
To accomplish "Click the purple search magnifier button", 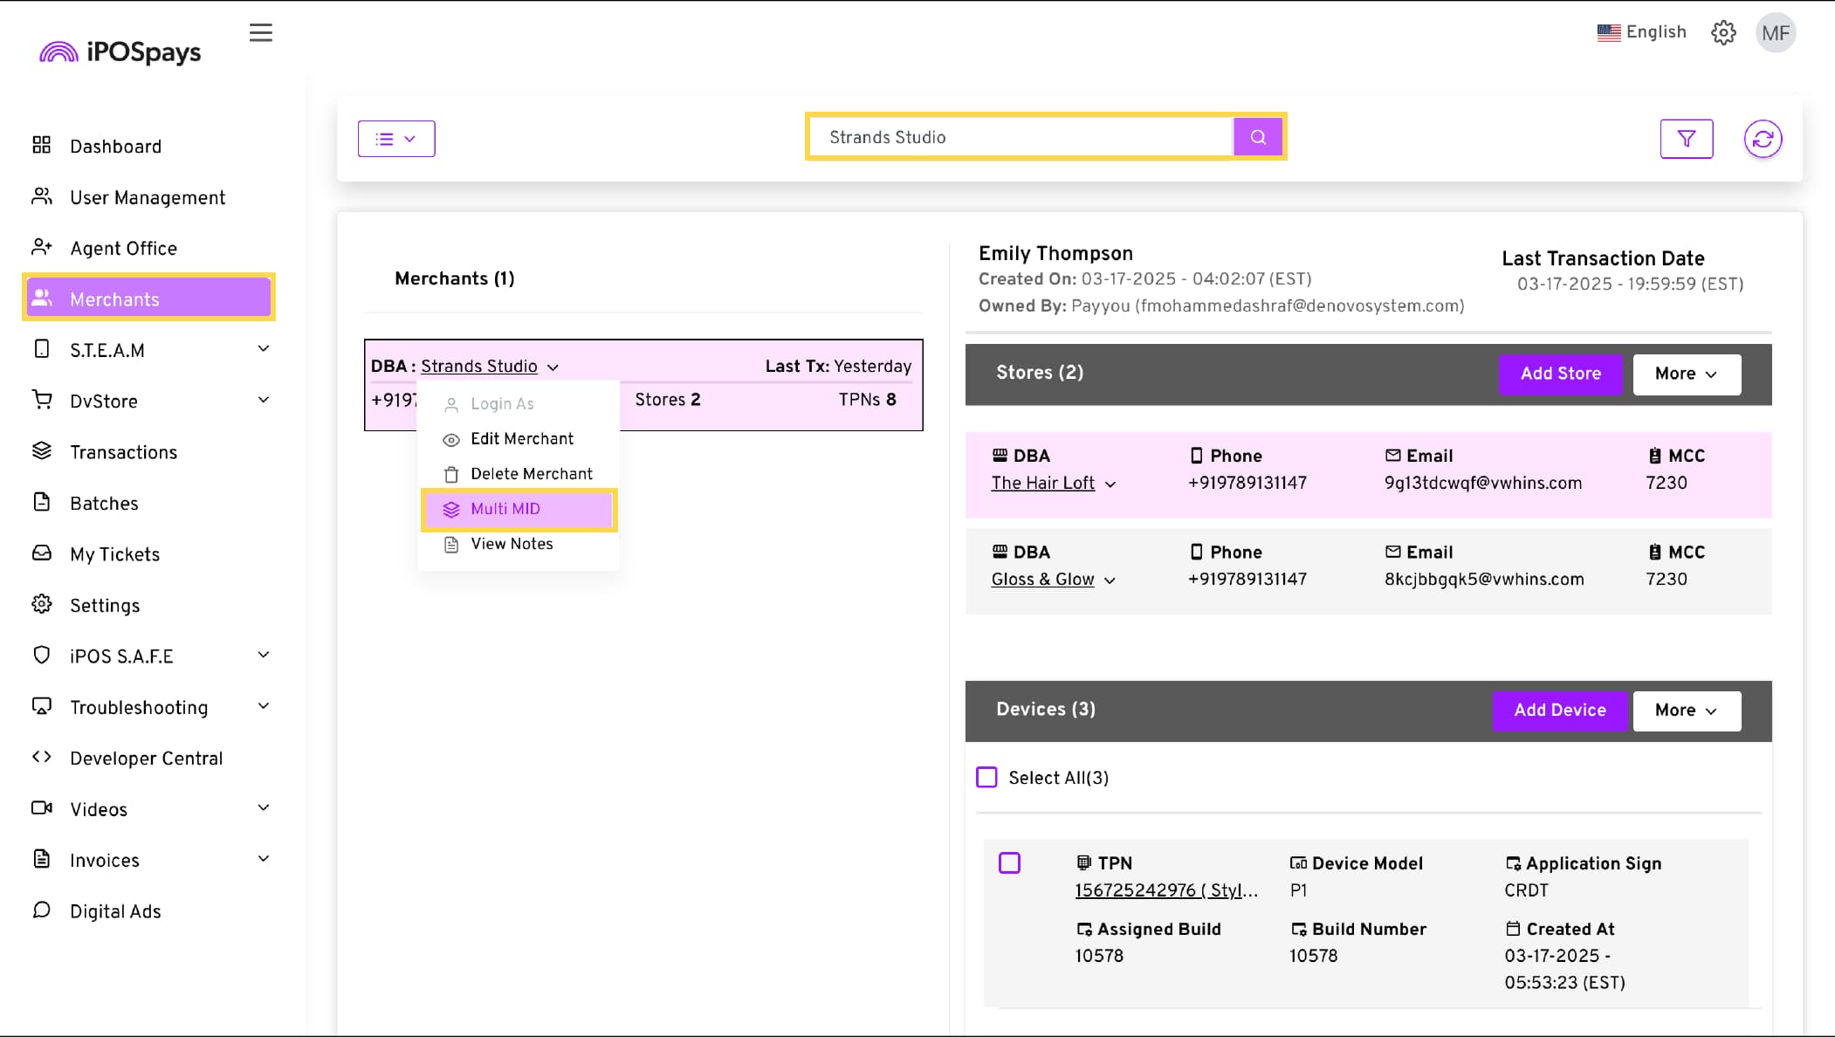I will (x=1257, y=137).
